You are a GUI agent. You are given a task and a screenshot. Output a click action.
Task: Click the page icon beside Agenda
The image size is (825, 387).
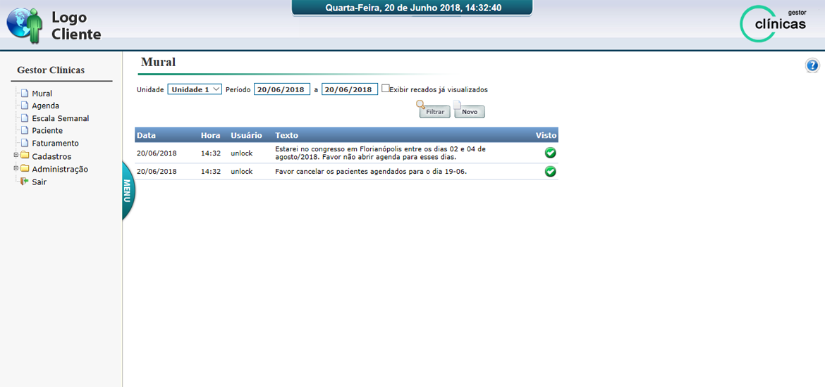24,106
